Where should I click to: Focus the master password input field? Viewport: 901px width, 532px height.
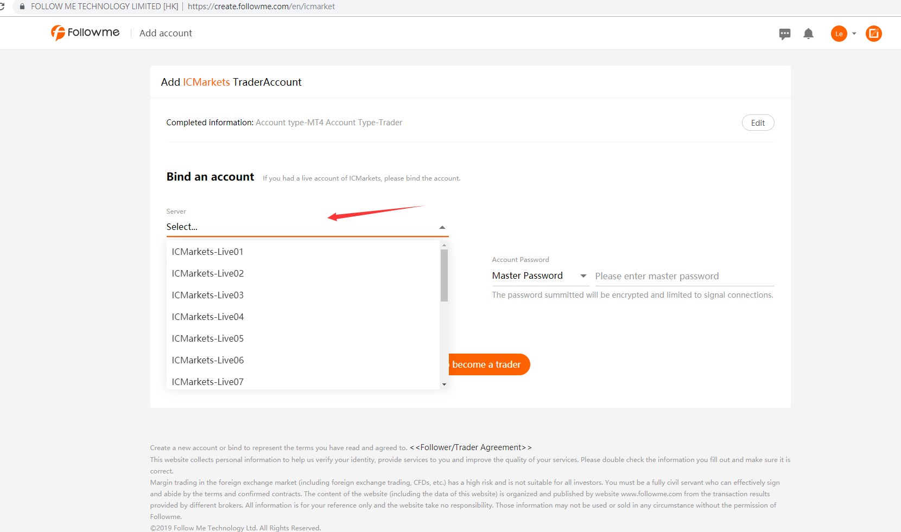pos(684,276)
